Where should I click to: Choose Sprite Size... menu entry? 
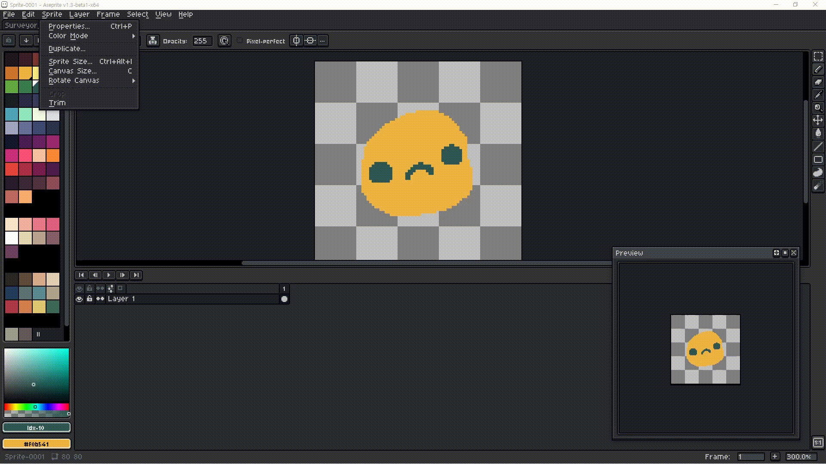click(89, 62)
